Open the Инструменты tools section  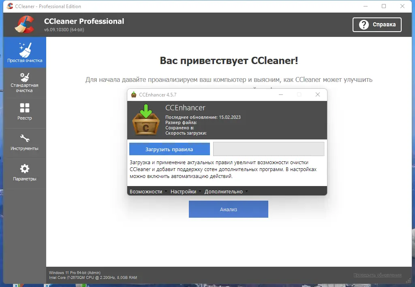coord(25,142)
